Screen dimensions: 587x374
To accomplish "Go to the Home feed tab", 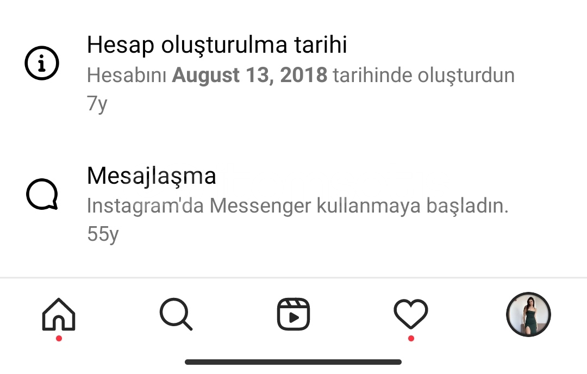I will click(59, 314).
